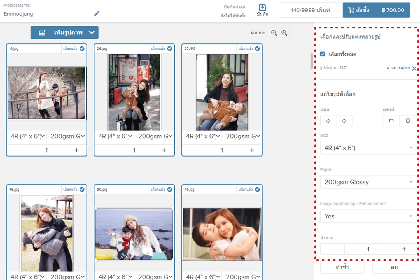Select the 76.jpg photo thumbnail
Screen dimensions: 420x280
222,234
